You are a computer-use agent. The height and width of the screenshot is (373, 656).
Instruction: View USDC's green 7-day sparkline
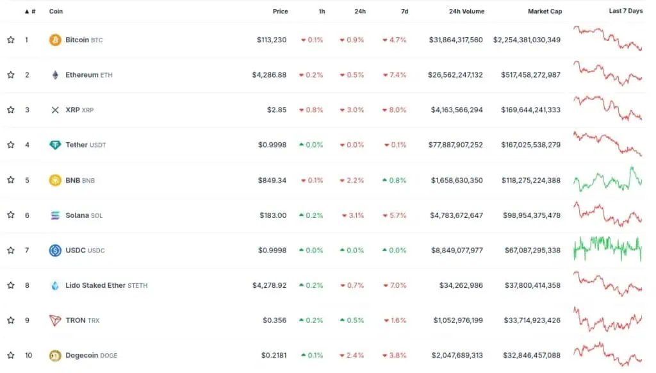tap(607, 249)
